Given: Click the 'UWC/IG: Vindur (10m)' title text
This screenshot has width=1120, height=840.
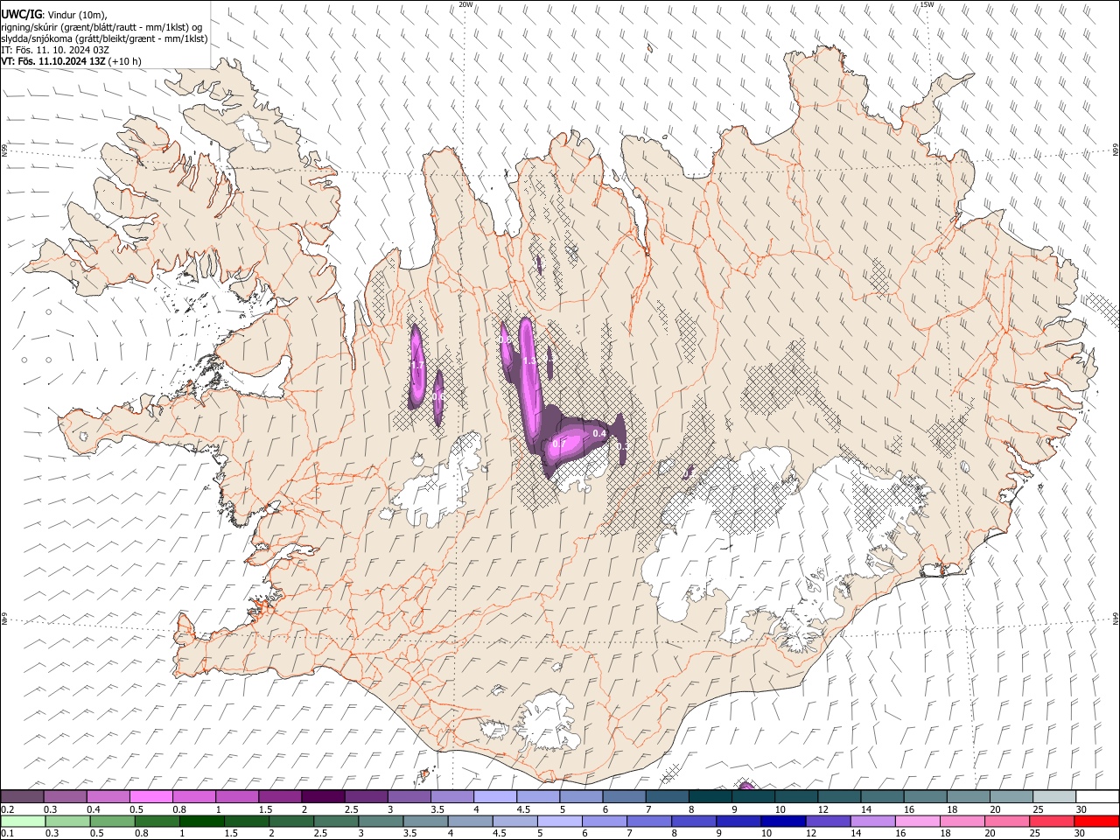Looking at the screenshot, I should click(54, 13).
